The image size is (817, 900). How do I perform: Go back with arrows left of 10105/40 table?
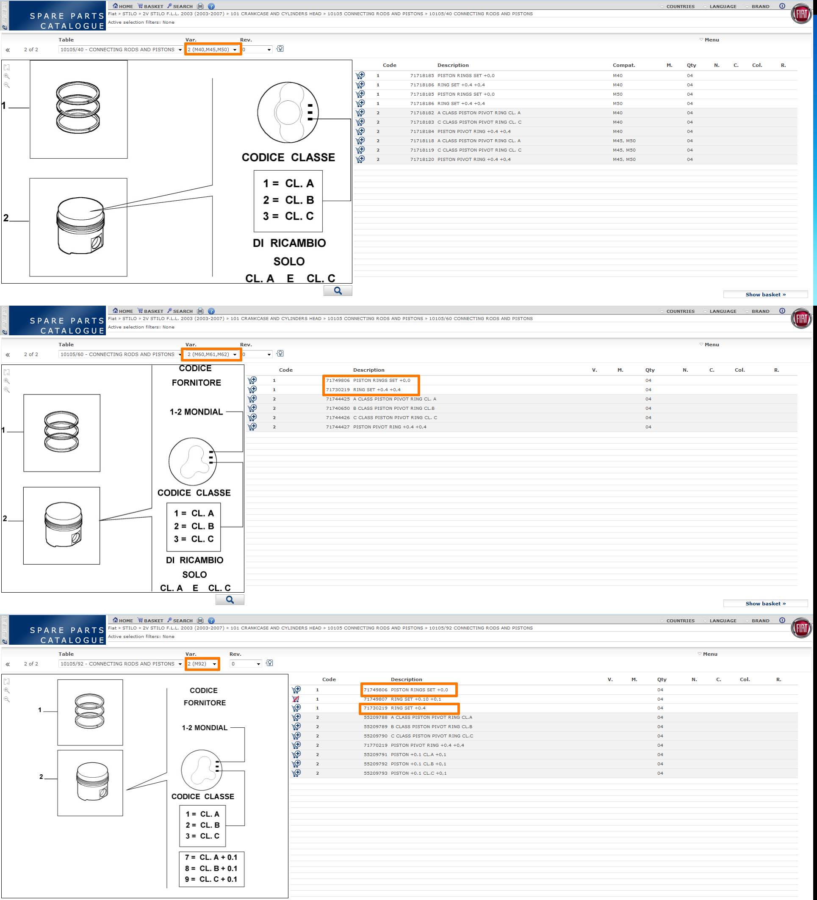point(8,50)
